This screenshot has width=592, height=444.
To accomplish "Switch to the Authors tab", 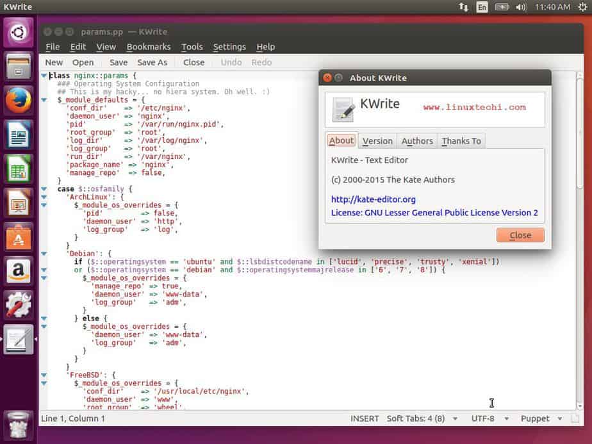I will pyautogui.click(x=416, y=140).
